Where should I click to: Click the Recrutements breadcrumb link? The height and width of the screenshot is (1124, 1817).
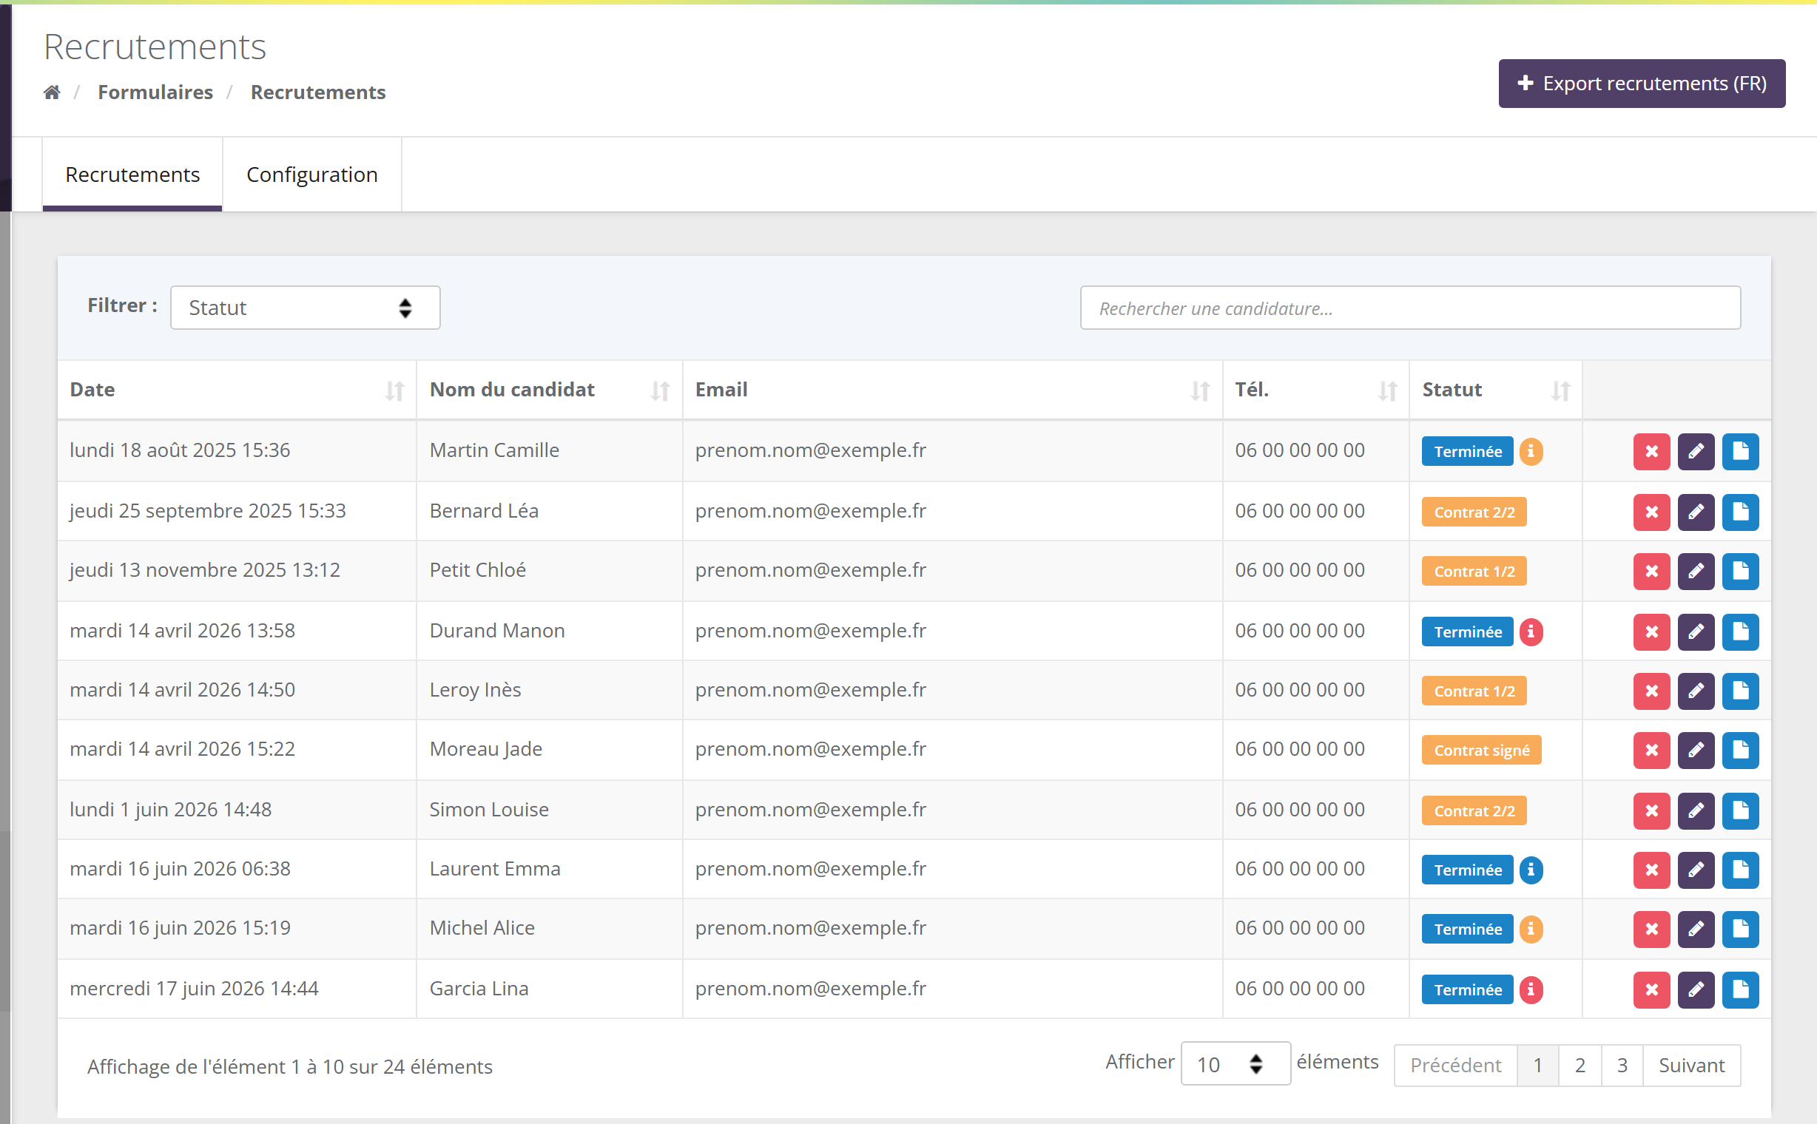tap(318, 92)
